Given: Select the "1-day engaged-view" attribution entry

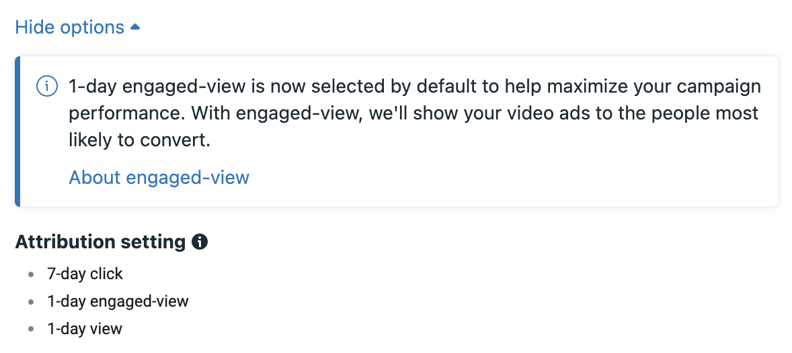Looking at the screenshot, I should [x=118, y=301].
